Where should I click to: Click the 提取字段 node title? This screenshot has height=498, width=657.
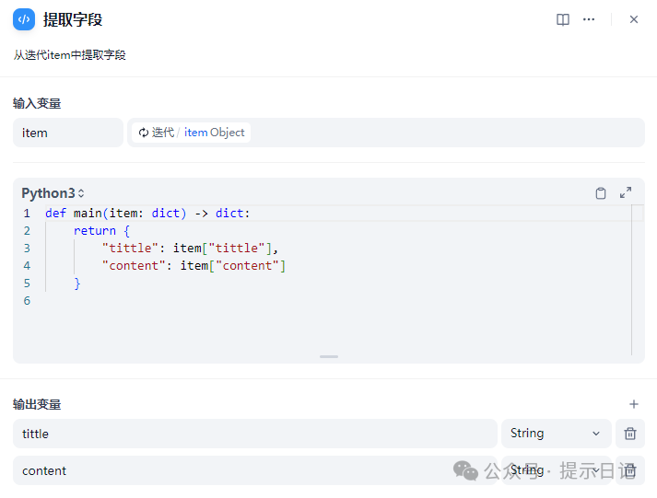(73, 19)
